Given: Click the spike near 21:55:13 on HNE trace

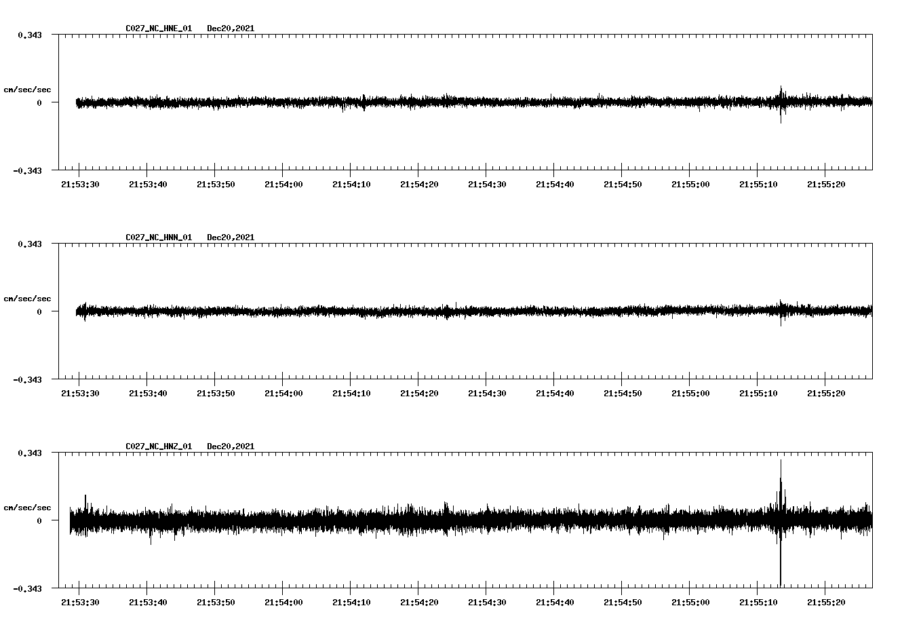Looking at the screenshot, I should 781,104.
